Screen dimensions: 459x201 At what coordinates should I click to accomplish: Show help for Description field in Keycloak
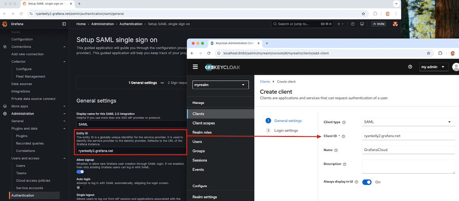click(x=345, y=164)
